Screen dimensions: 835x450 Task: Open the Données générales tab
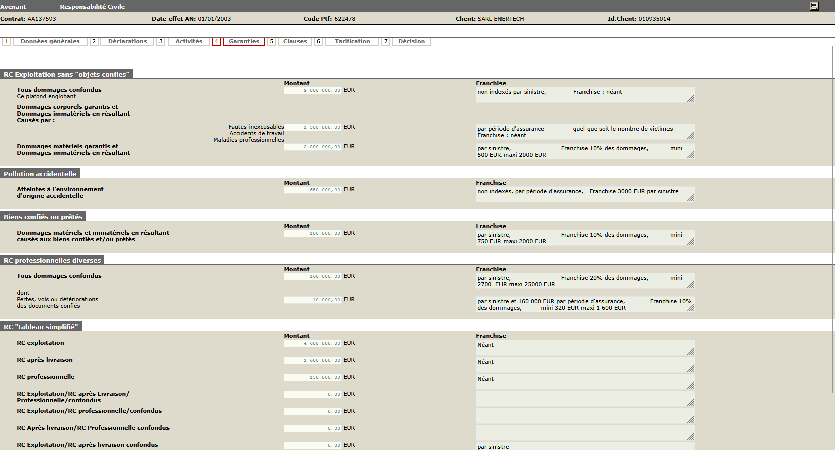[50, 41]
